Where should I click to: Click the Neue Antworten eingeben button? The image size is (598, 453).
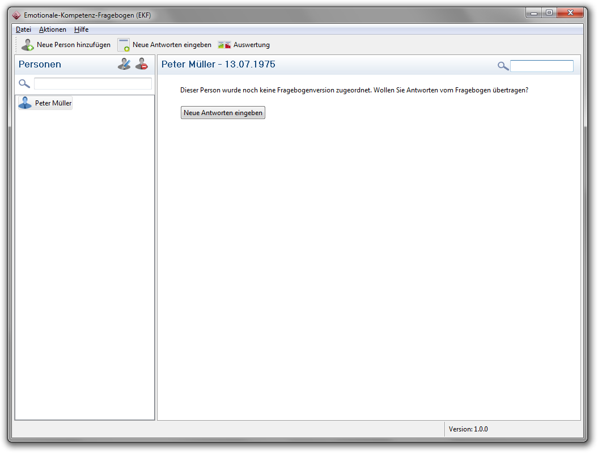pyautogui.click(x=223, y=112)
